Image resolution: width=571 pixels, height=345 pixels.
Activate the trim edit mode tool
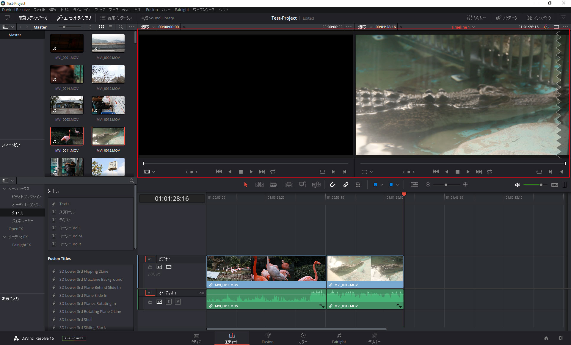pyautogui.click(x=259, y=185)
